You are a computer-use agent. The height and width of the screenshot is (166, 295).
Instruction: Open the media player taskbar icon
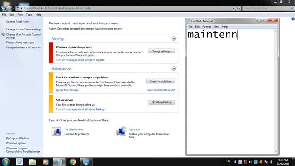pyautogui.click(x=46, y=162)
